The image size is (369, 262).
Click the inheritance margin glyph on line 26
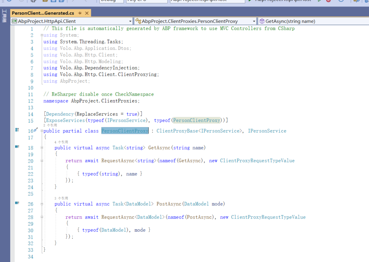[x=17, y=203]
